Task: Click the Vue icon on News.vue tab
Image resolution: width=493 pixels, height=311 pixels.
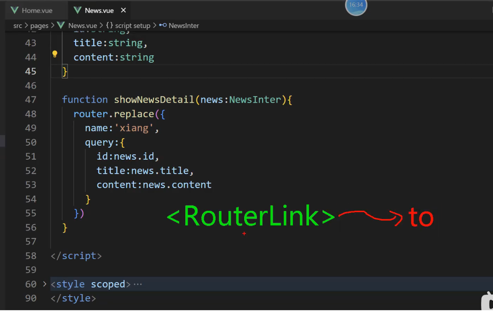Action: [77, 10]
